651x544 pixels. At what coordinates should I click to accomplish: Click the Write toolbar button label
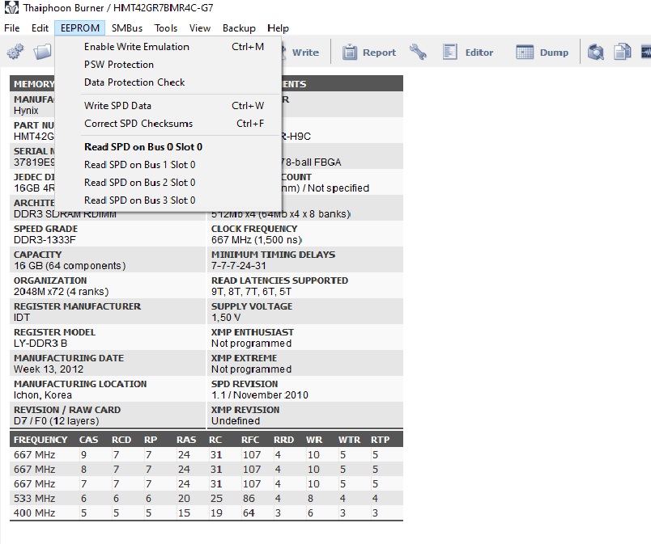[x=305, y=53]
